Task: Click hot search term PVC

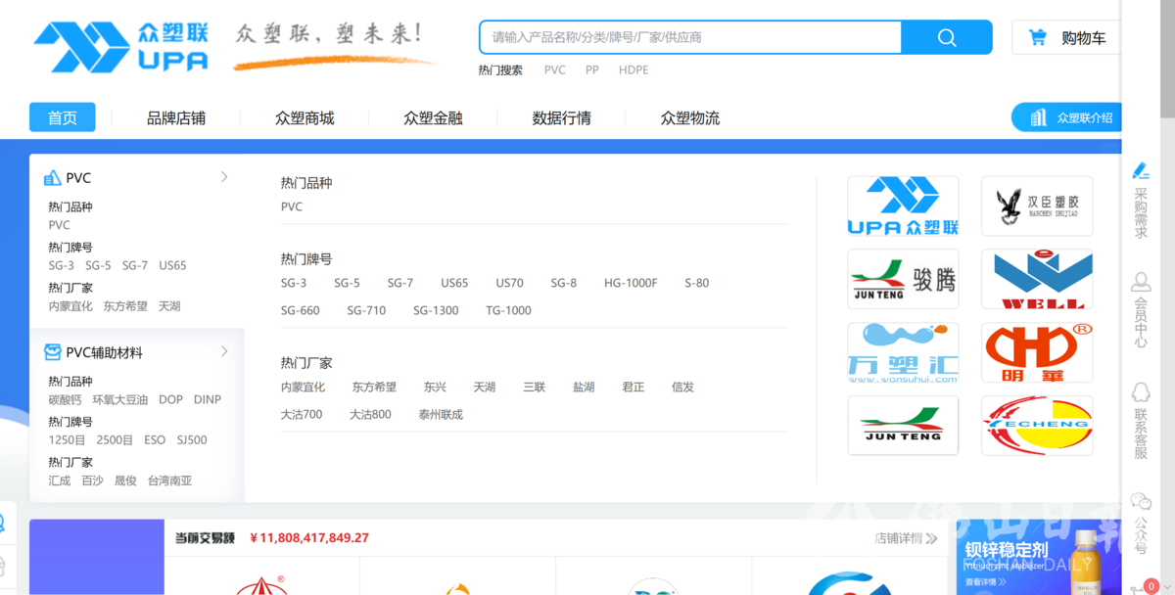Action: pos(555,70)
